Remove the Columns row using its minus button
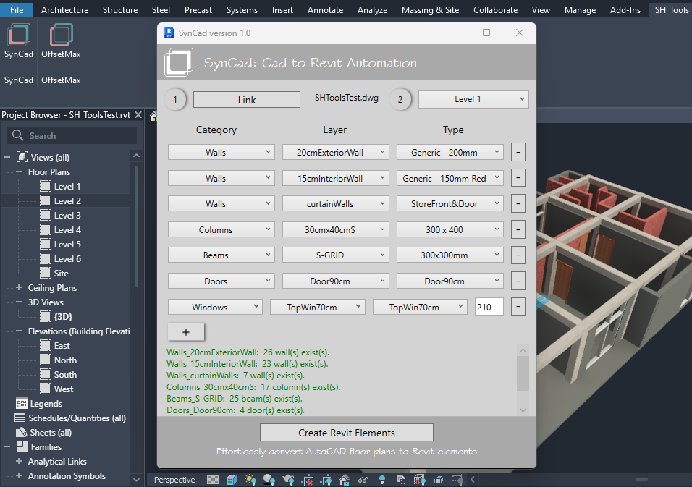Screen dimensions: 692x487 click(518, 229)
